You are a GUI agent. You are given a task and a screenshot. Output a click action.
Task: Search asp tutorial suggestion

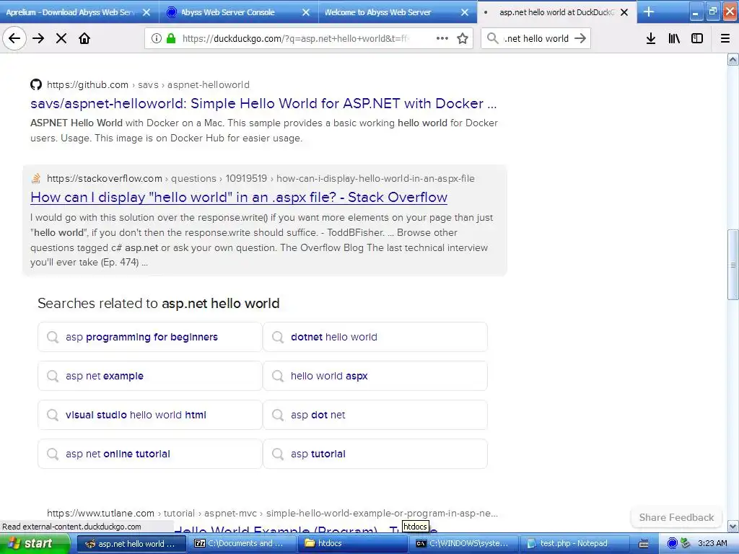coord(375,454)
